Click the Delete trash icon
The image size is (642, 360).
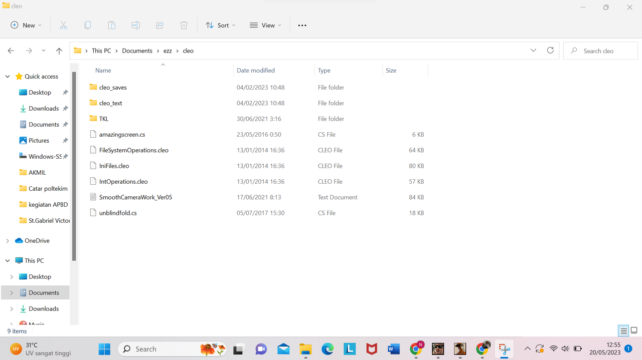[184, 25]
